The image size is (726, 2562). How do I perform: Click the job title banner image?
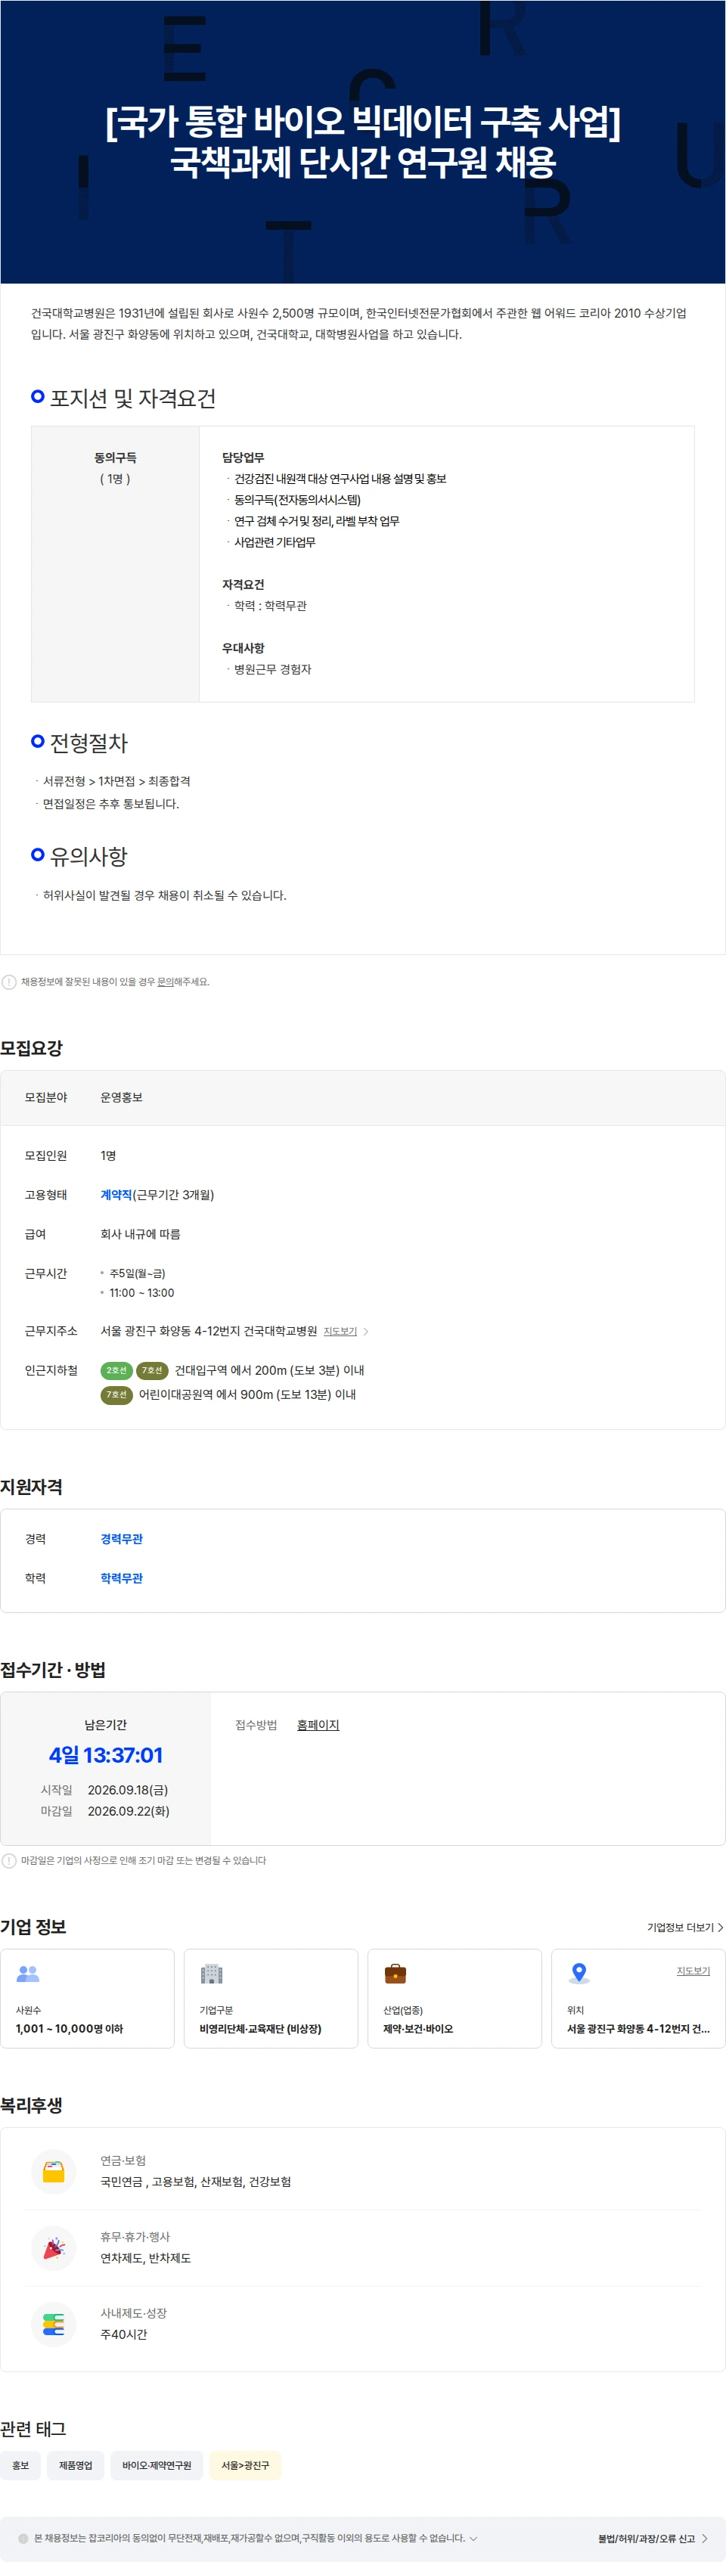point(363,141)
